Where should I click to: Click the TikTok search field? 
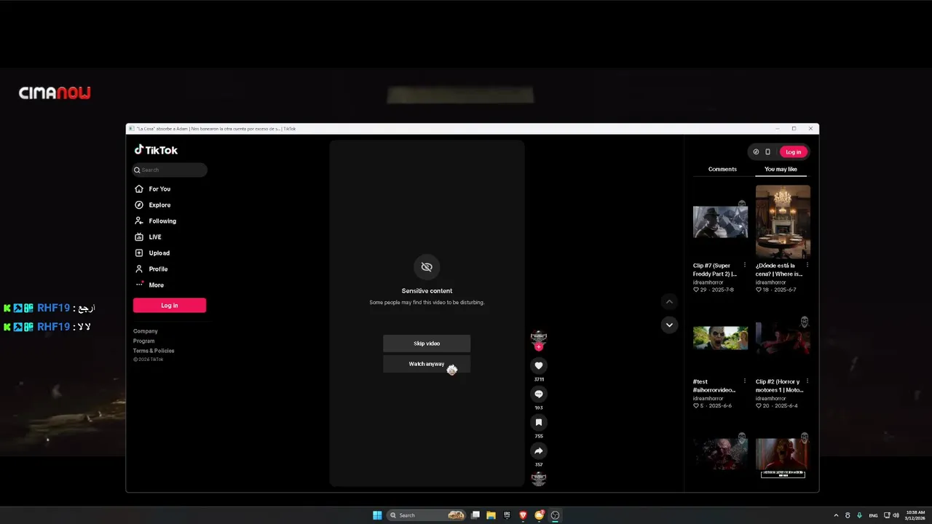170,170
